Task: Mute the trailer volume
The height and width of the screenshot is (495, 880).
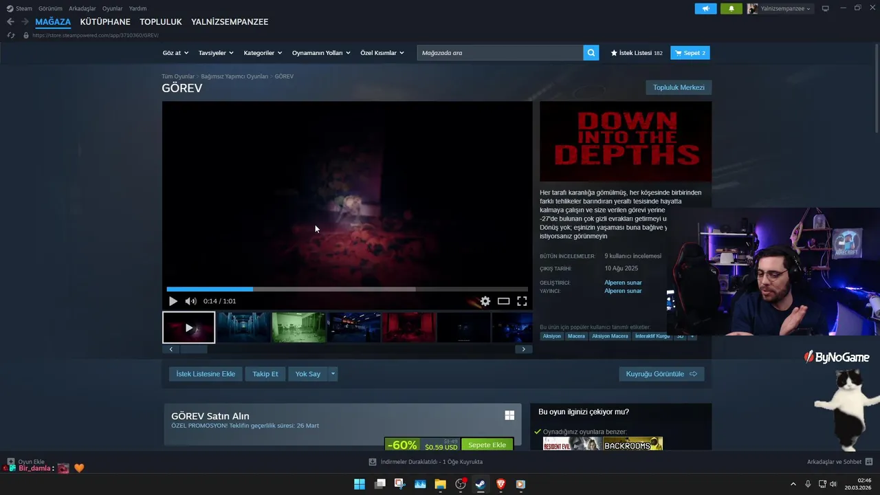Action: pos(190,301)
